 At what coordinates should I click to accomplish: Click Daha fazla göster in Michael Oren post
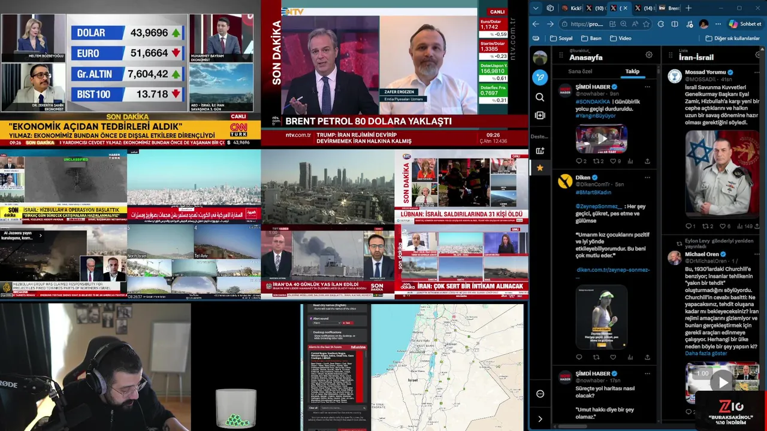pos(706,353)
